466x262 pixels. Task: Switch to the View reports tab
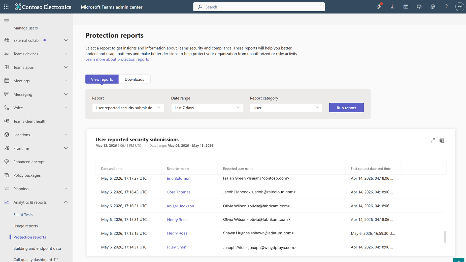pos(102,79)
